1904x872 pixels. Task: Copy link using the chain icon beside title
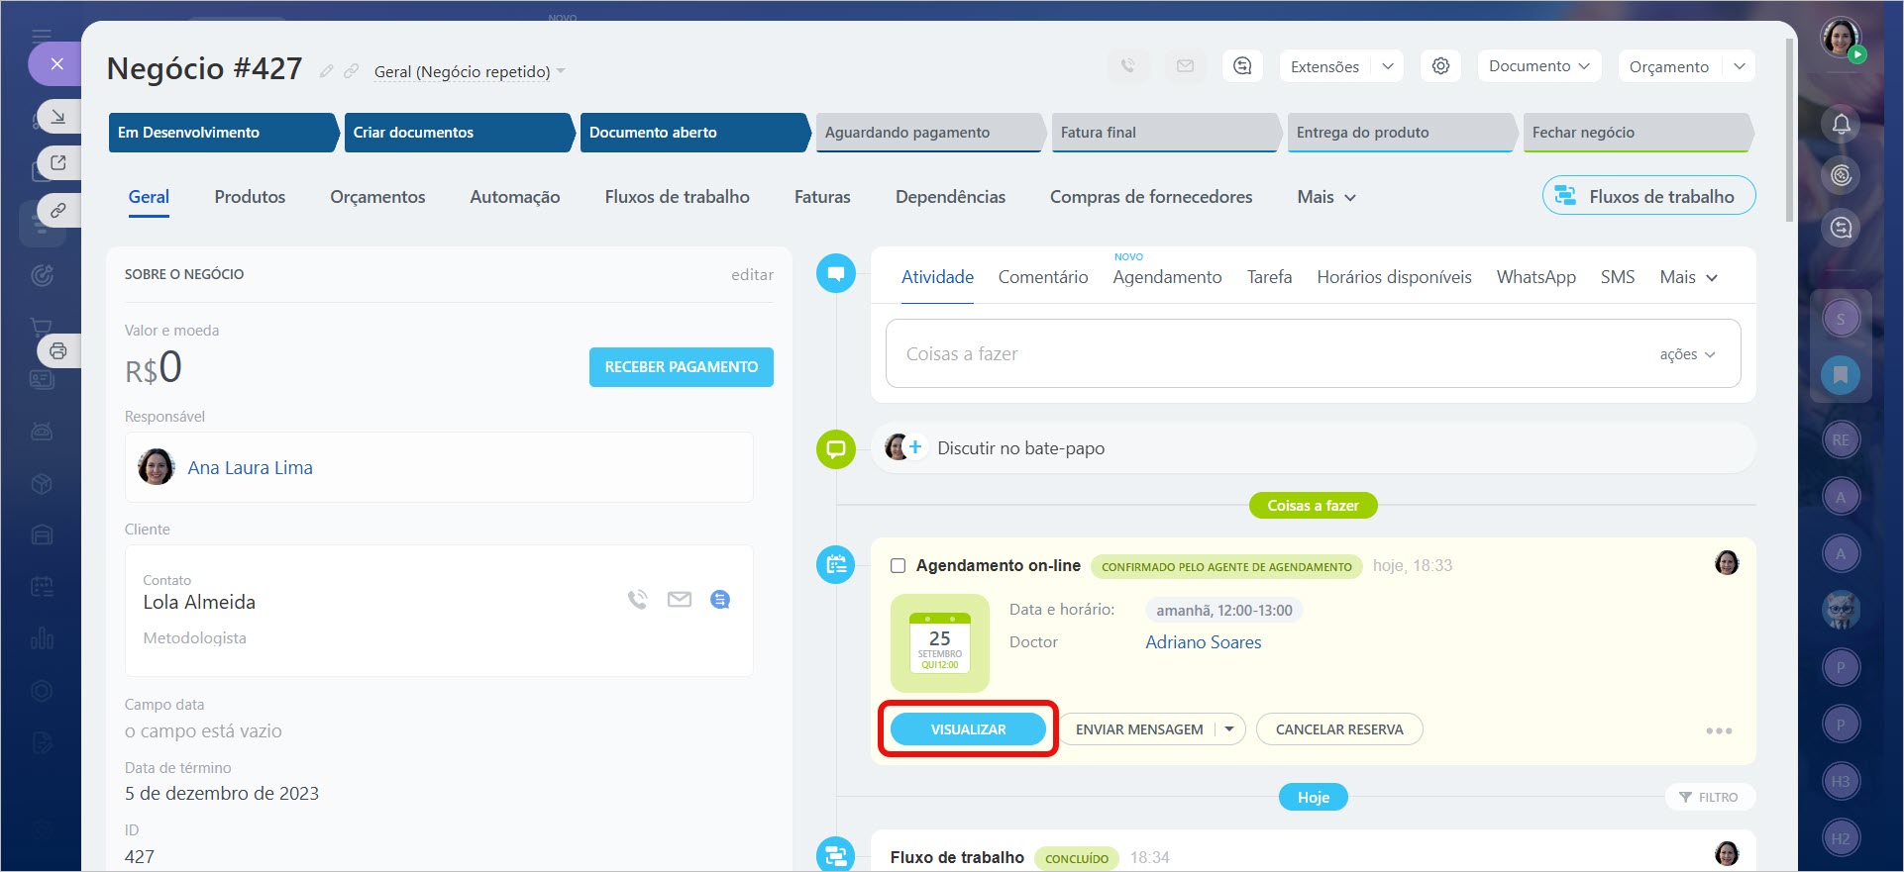[x=351, y=71]
